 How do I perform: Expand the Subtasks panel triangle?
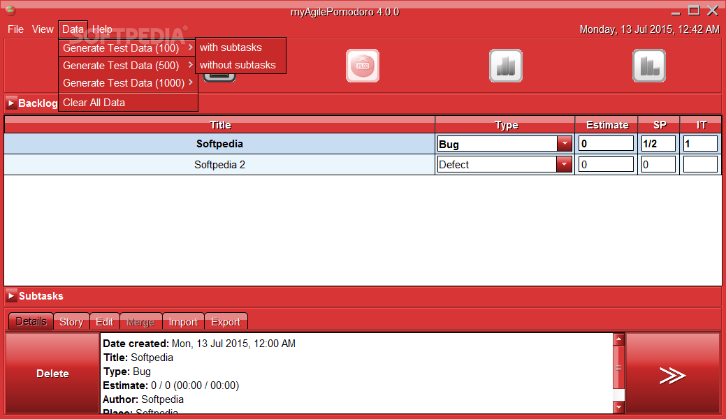click(x=11, y=296)
